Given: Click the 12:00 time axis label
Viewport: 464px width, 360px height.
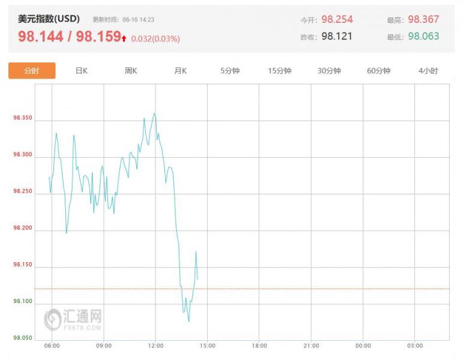Looking at the screenshot, I should tap(155, 346).
